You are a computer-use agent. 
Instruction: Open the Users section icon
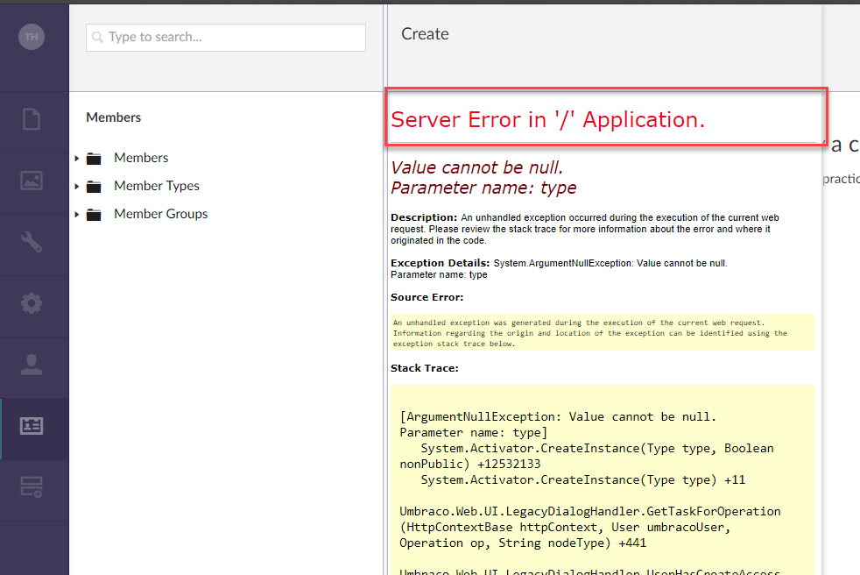(x=32, y=365)
